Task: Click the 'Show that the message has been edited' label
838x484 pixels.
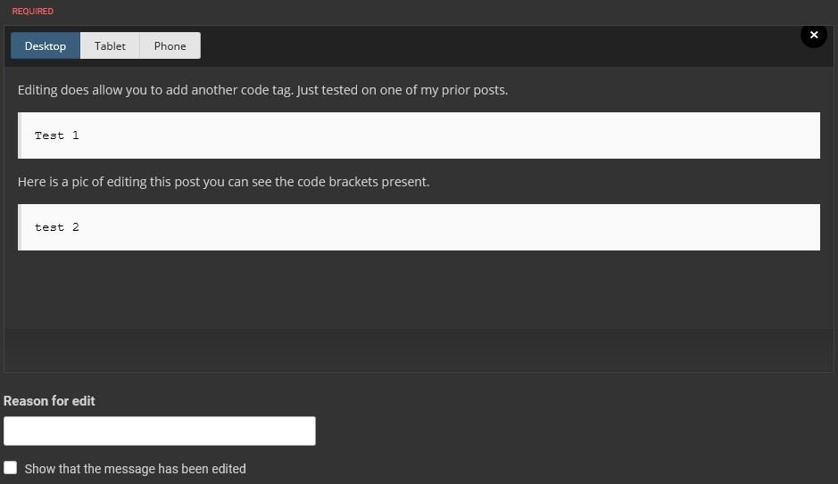Action: (x=136, y=469)
